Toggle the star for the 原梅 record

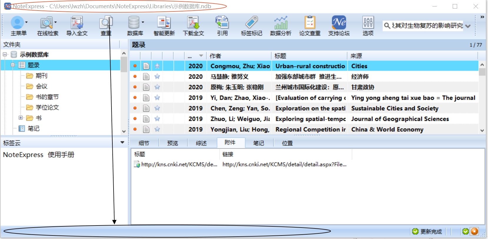(x=157, y=87)
